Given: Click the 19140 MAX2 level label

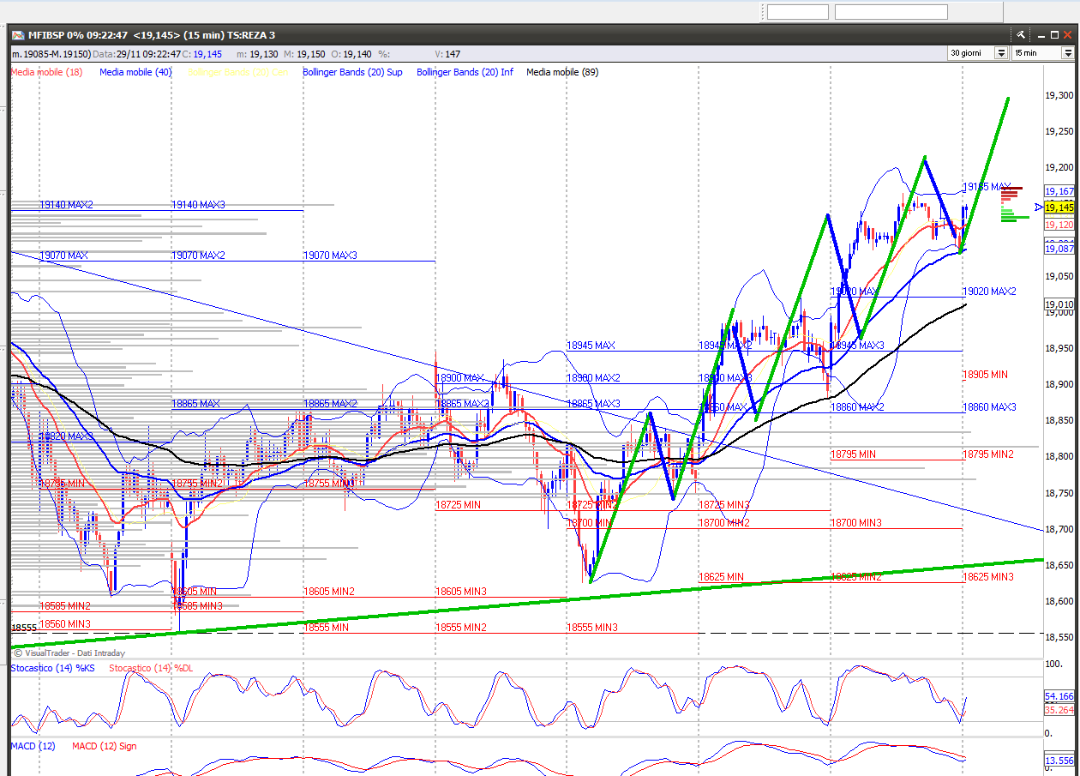Looking at the screenshot, I should click(66, 205).
